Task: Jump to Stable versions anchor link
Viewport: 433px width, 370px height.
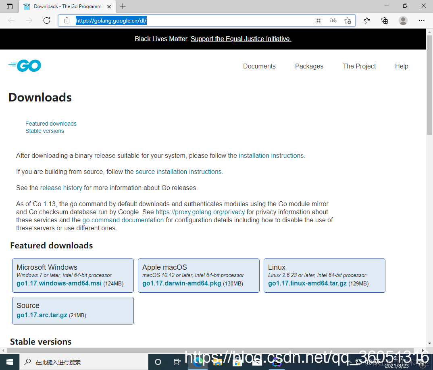Action: click(44, 131)
